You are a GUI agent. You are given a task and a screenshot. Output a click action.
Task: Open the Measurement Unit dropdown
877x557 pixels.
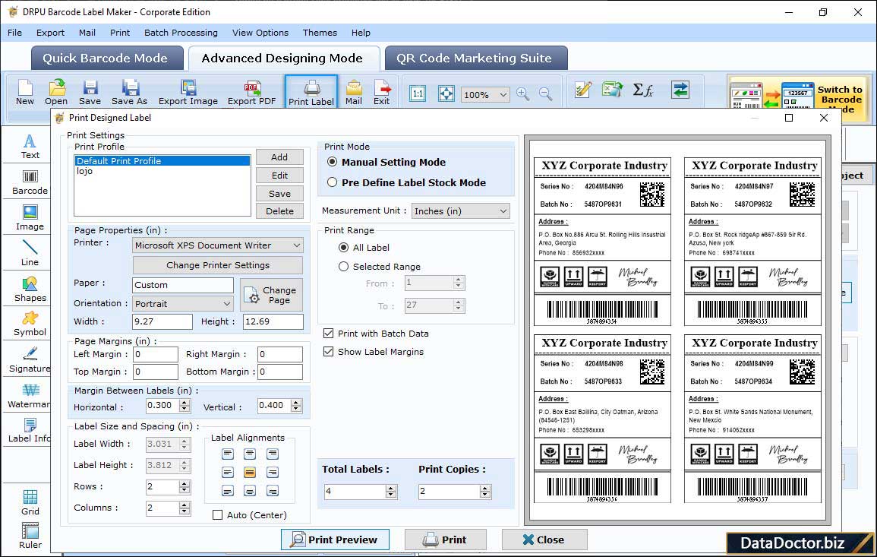pos(461,211)
